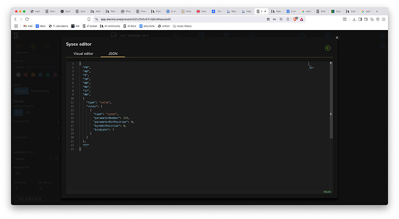Select the gray color swatch
The height and width of the screenshot is (219, 399).
[x=19, y=75]
